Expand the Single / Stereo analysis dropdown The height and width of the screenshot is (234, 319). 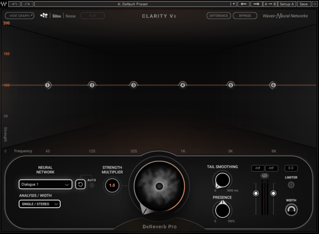pos(39,204)
